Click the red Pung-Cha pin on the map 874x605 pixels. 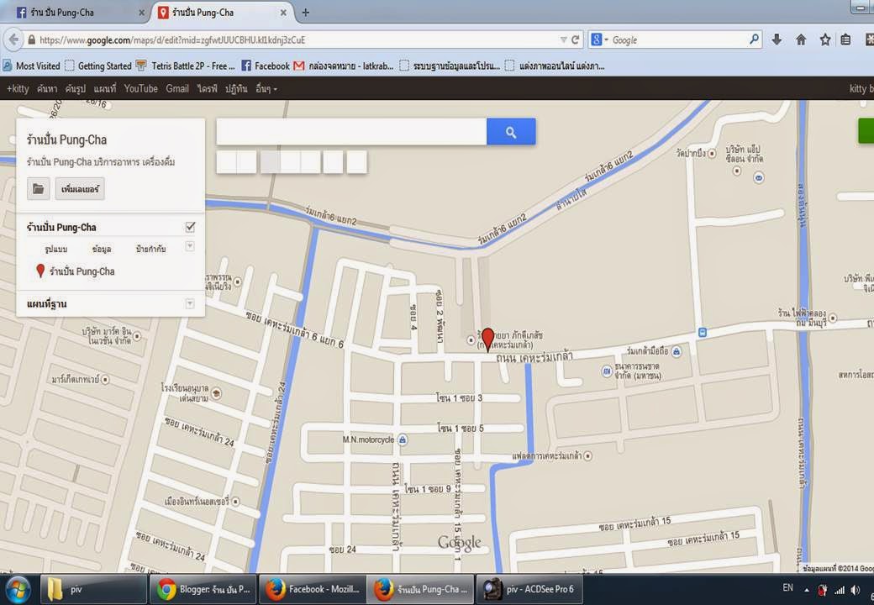pos(487,339)
